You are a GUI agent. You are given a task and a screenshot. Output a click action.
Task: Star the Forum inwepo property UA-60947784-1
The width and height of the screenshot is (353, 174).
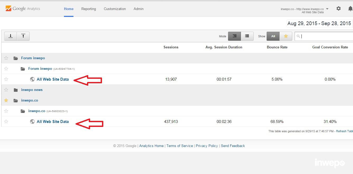[x=6, y=68]
